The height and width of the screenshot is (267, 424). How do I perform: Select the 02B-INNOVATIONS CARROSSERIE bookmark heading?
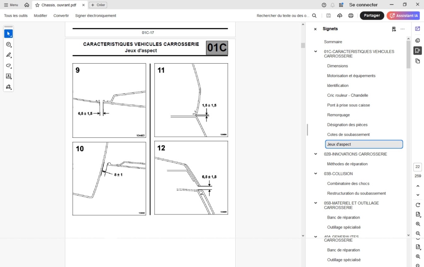click(355, 154)
